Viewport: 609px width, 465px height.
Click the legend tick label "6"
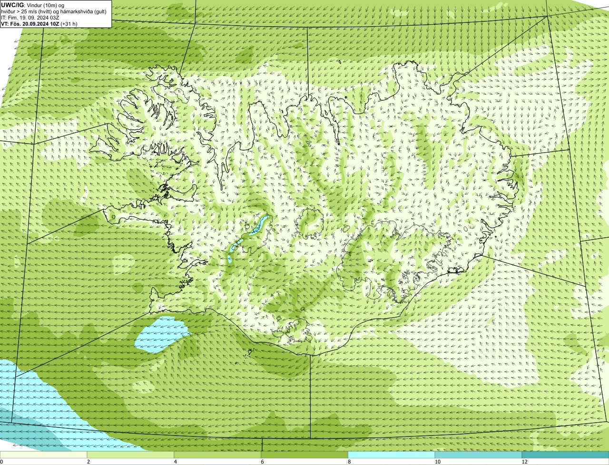point(262,462)
